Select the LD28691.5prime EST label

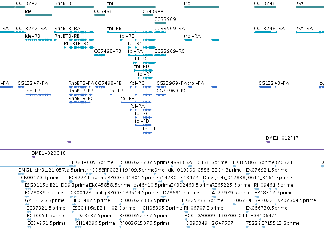(x=180, y=193)
